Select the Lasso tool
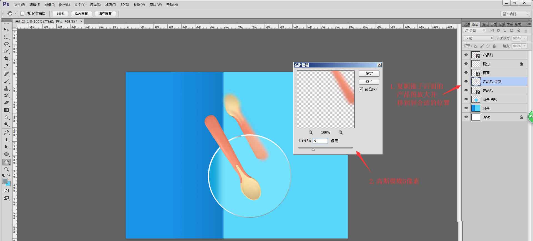Image resolution: width=533 pixels, height=241 pixels. 6,44
